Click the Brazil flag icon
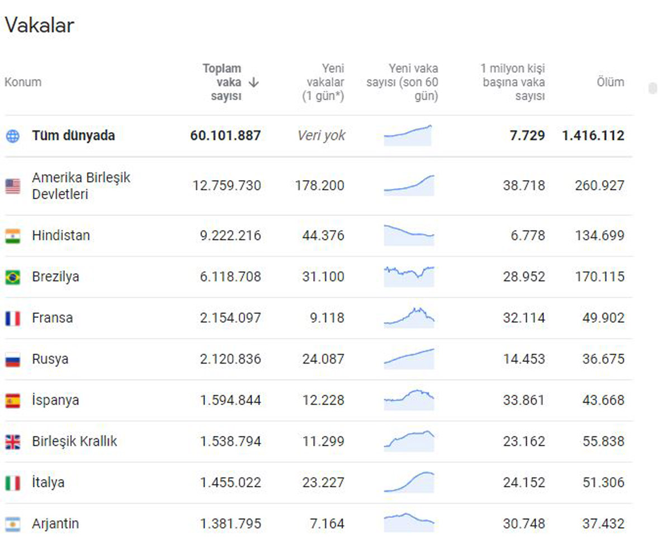671x545 pixels. [13, 277]
